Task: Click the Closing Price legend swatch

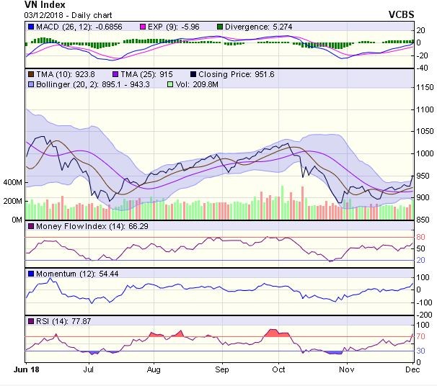Action: pyautogui.click(x=195, y=73)
